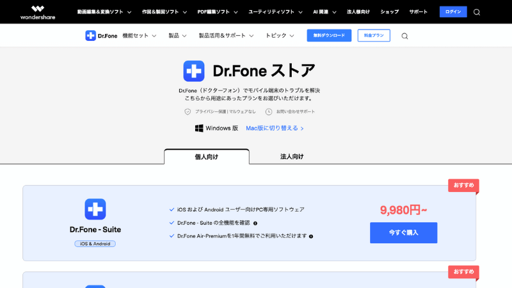
Task: Expand PDF編集ソフト menu
Action: (x=218, y=12)
